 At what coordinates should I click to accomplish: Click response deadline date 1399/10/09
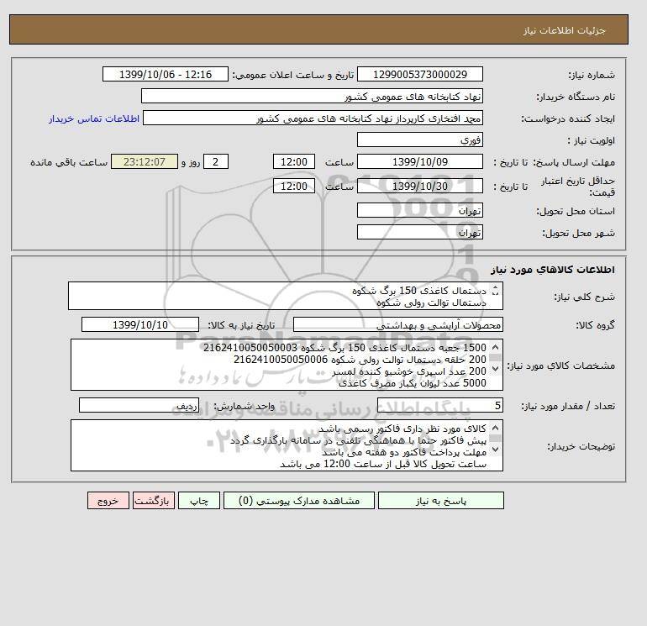coord(419,162)
